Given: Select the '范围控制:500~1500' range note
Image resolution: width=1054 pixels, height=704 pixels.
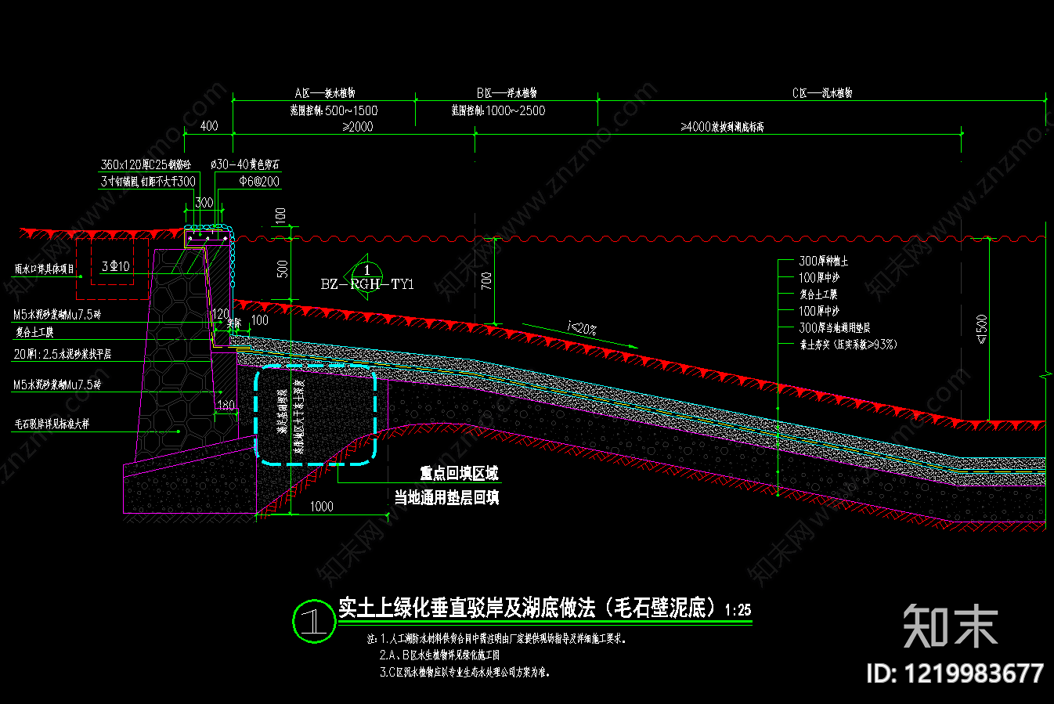Looking at the screenshot, I should click(334, 111).
